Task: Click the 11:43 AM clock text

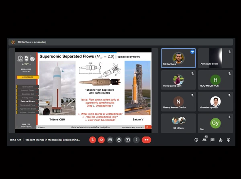Action: (15, 140)
